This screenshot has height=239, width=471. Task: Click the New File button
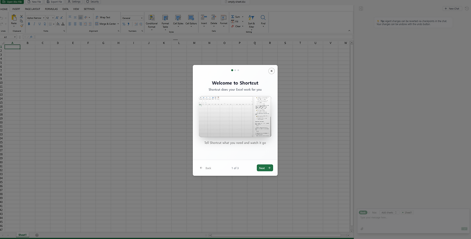click(x=34, y=2)
